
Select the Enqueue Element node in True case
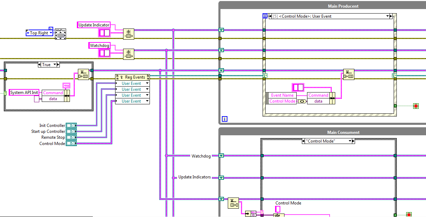pos(83,74)
